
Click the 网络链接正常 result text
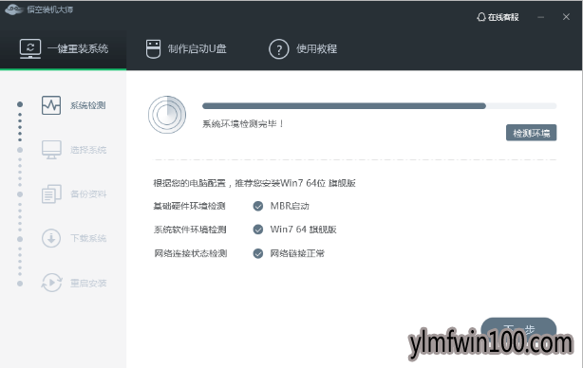tap(297, 253)
